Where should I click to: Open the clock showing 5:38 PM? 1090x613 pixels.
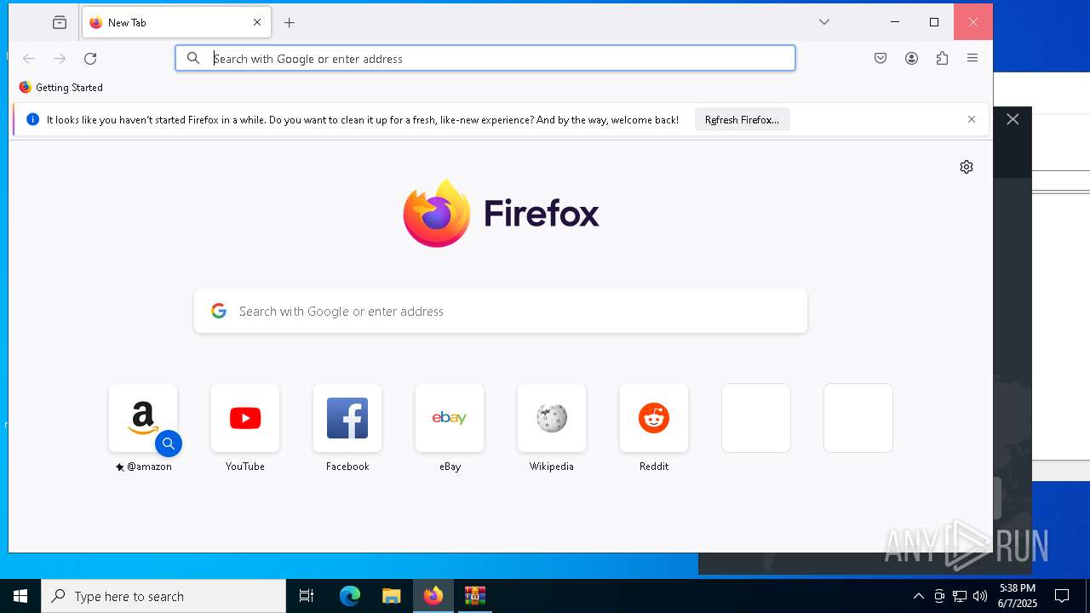pos(1018,596)
